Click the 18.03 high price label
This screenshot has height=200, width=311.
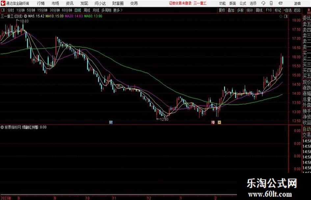click(24, 21)
